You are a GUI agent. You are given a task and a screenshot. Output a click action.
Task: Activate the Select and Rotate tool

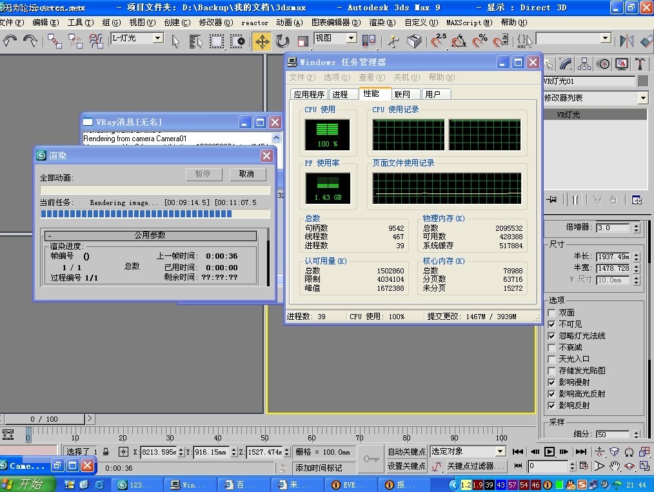[282, 41]
